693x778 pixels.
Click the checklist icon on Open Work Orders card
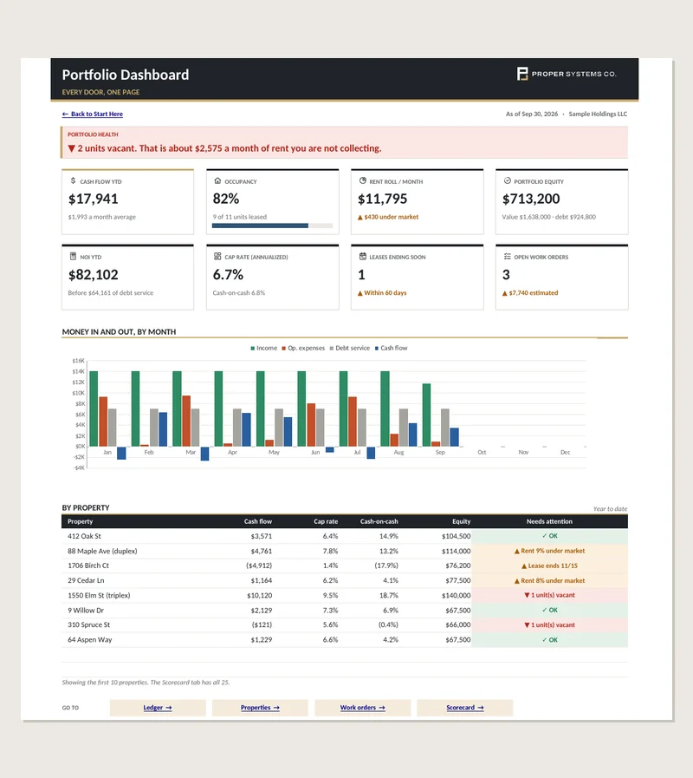pyautogui.click(x=507, y=257)
